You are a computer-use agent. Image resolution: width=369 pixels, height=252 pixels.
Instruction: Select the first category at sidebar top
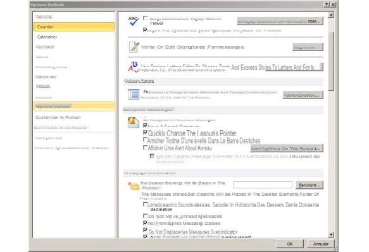coord(74,16)
